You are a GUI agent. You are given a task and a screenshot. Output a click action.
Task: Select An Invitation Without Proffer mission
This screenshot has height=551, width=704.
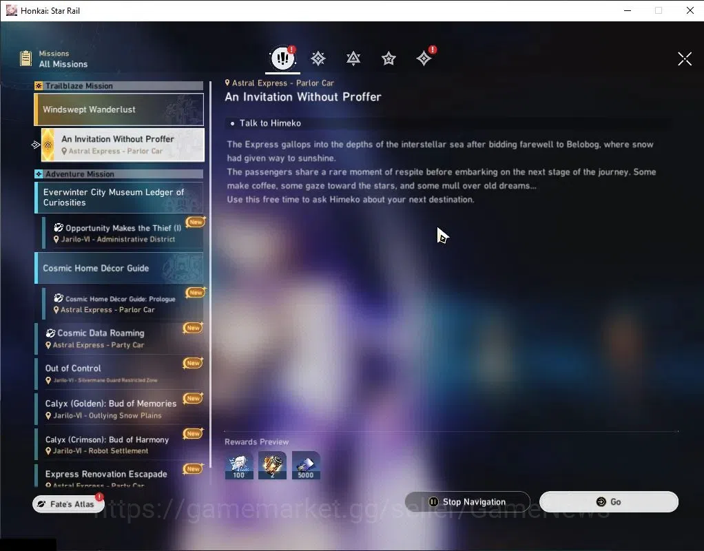coord(123,145)
